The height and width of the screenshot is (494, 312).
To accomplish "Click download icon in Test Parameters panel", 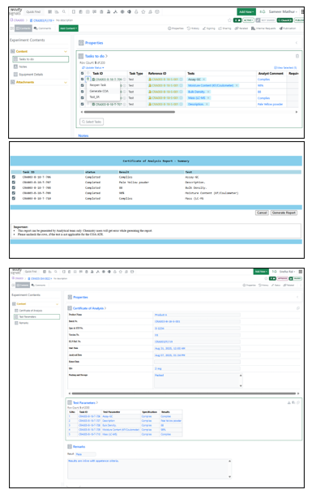I will [289, 402].
